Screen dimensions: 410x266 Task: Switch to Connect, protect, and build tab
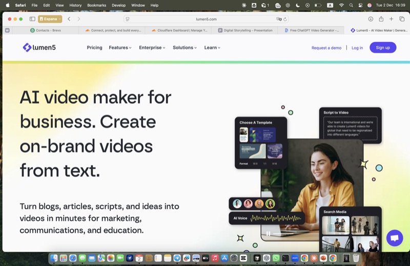click(113, 30)
